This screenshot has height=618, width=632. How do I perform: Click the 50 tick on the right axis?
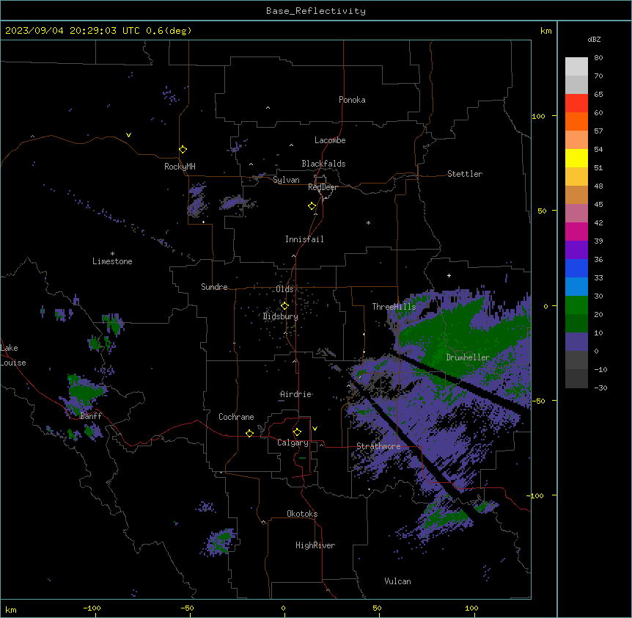click(542, 211)
